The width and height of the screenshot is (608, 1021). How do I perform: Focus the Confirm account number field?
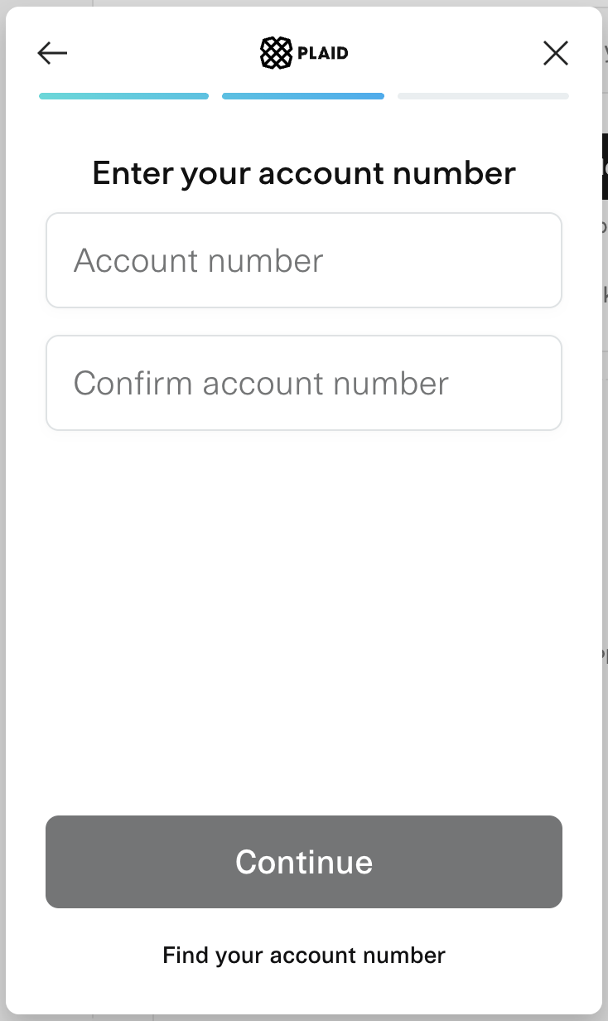pyautogui.click(x=304, y=383)
